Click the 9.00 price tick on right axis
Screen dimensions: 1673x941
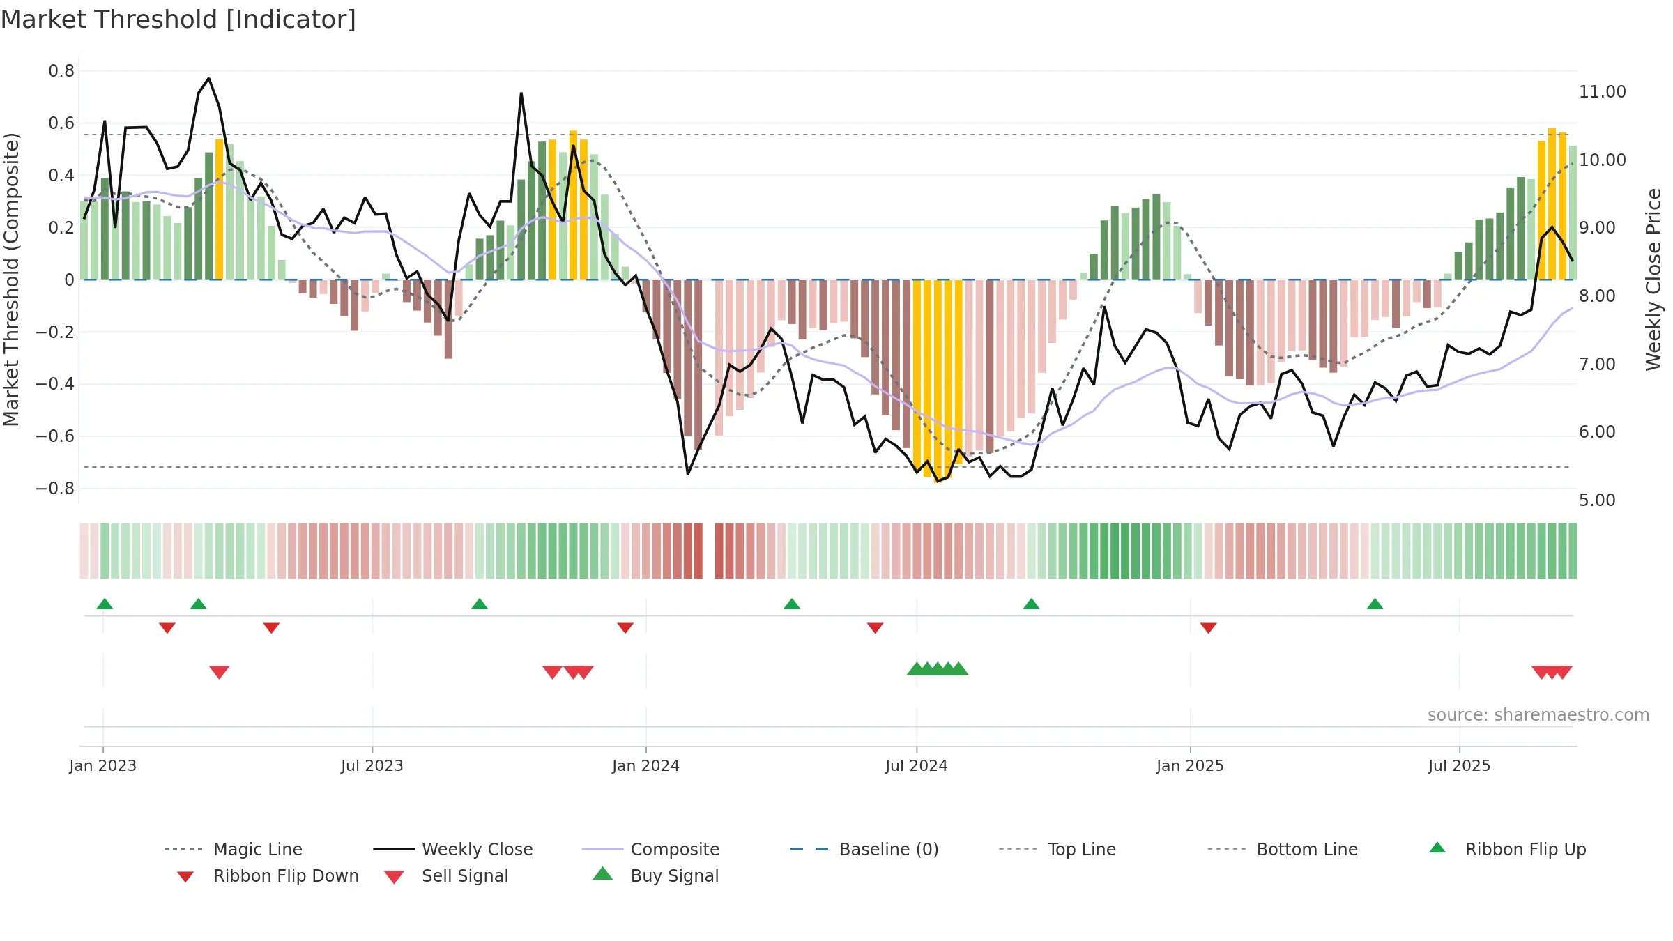point(1597,228)
